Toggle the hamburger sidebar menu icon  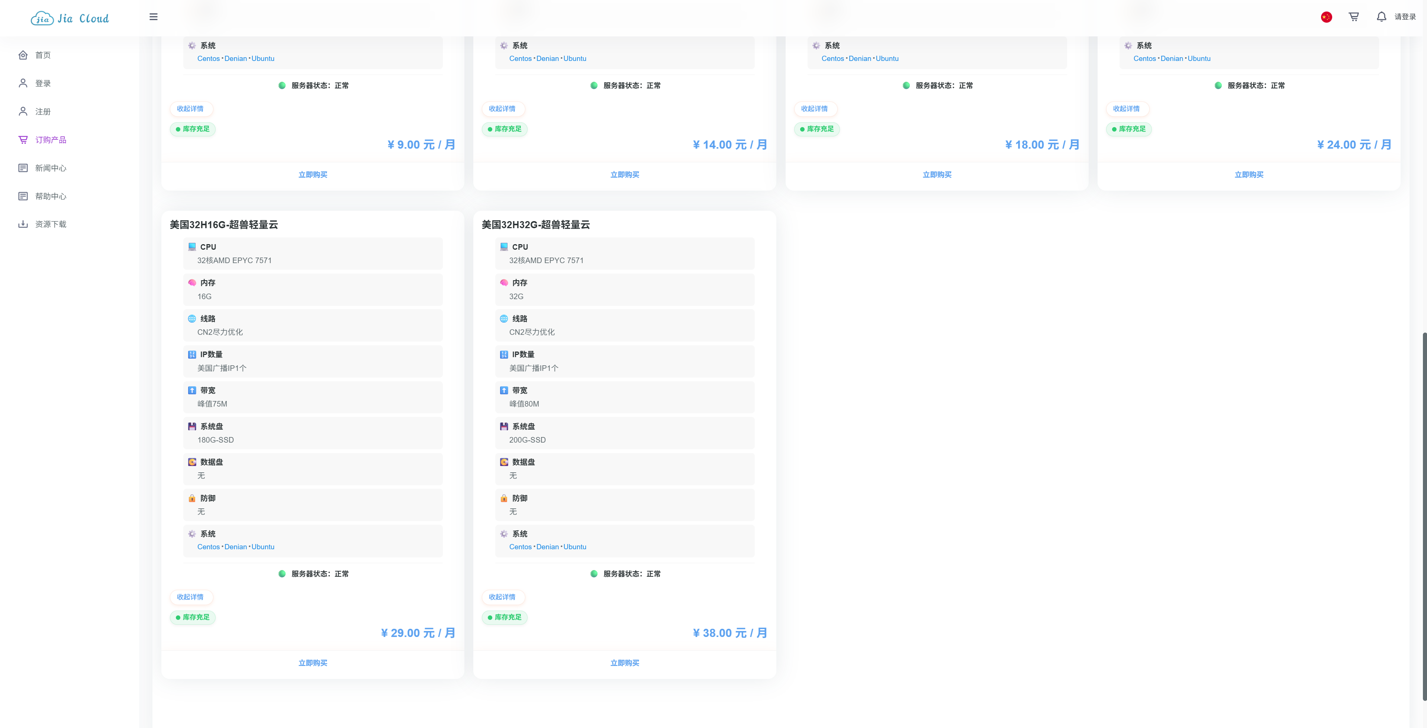pyautogui.click(x=154, y=17)
